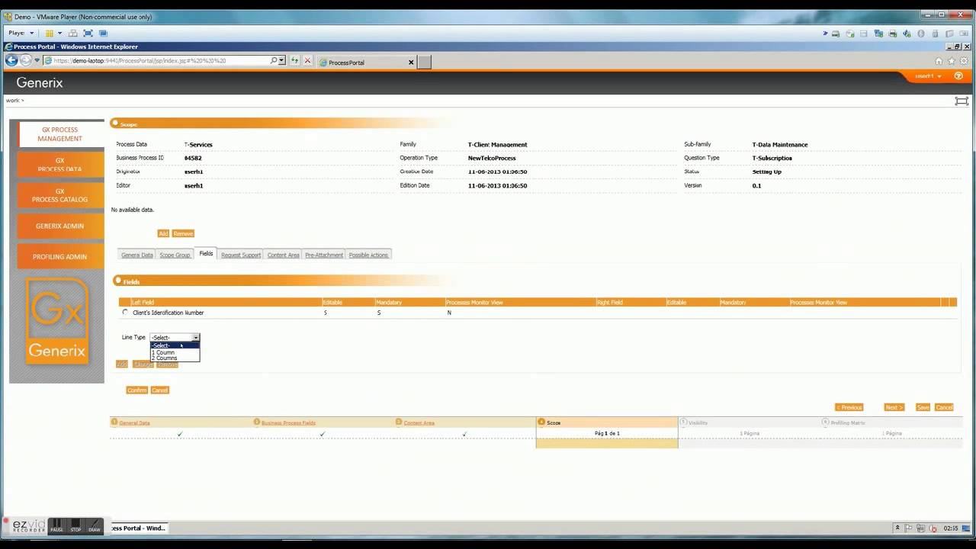The image size is (976, 549).
Task: Open the user1 account dropdown
Action: 928,76
